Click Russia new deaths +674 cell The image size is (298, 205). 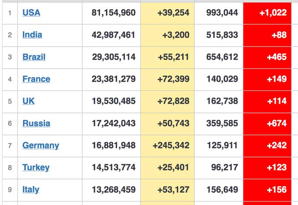[267, 124]
